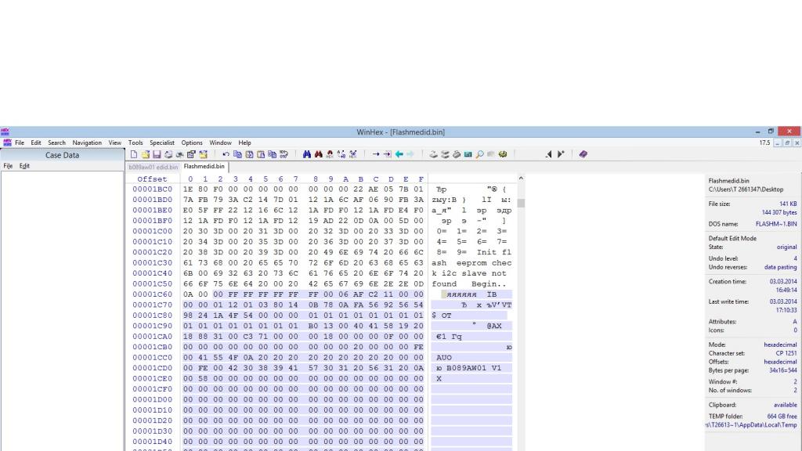
Task: Click the hexadecimal value next to Offsets
Action: (x=780, y=362)
